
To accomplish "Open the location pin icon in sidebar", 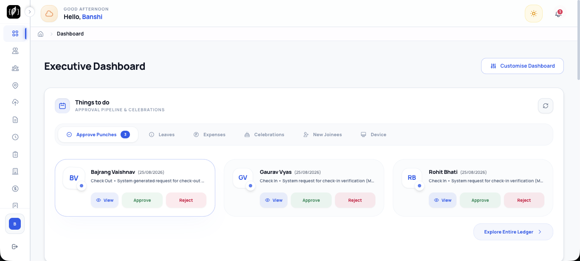I will point(15,85).
